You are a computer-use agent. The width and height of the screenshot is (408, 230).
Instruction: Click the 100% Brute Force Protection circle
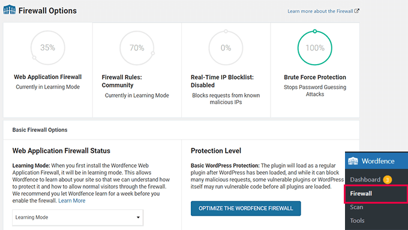coord(315,48)
